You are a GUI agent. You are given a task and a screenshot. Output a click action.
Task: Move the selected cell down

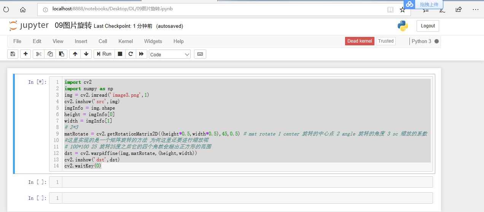point(86,54)
